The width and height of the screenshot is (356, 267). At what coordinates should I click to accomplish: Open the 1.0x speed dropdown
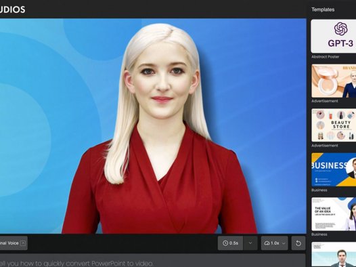pyautogui.click(x=275, y=243)
